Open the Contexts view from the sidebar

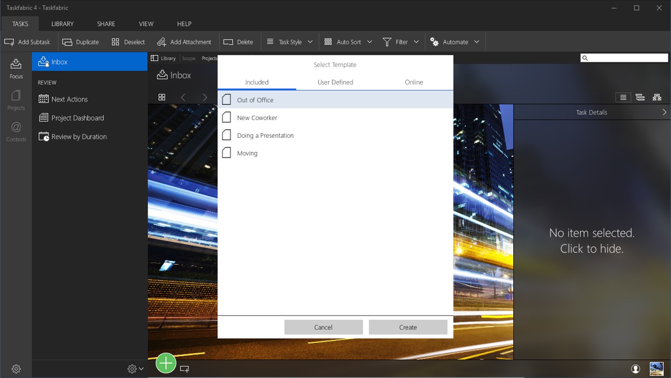pyautogui.click(x=16, y=130)
